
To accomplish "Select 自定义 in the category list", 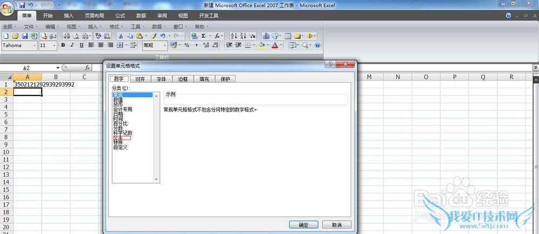I will click(120, 147).
